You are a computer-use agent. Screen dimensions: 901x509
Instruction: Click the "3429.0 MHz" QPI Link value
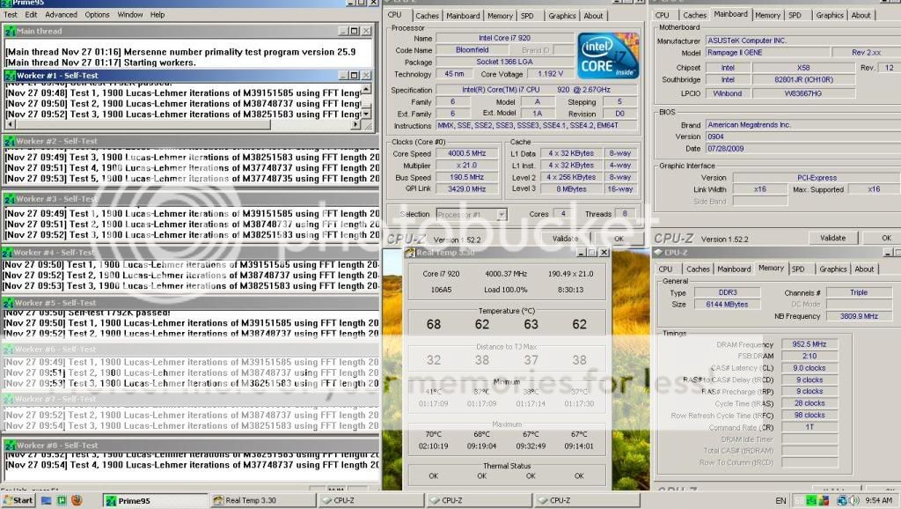coord(466,189)
